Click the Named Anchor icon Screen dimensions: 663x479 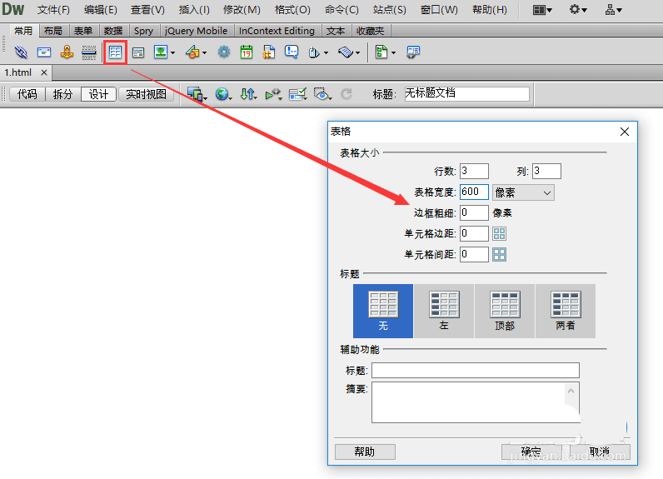(x=67, y=52)
